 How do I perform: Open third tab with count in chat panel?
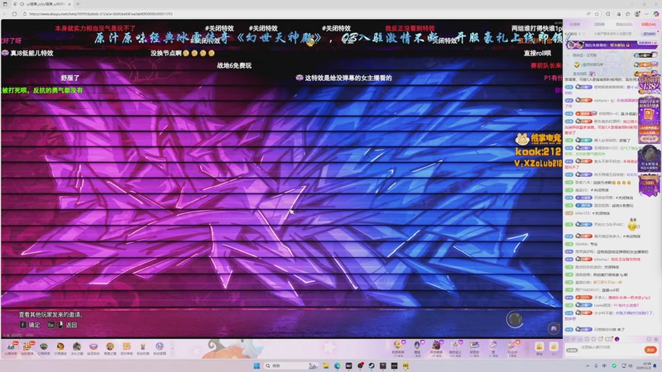(x=624, y=25)
